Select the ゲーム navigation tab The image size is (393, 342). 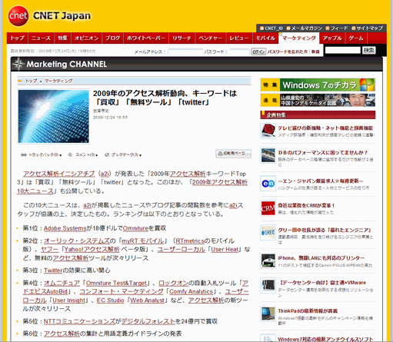point(356,38)
